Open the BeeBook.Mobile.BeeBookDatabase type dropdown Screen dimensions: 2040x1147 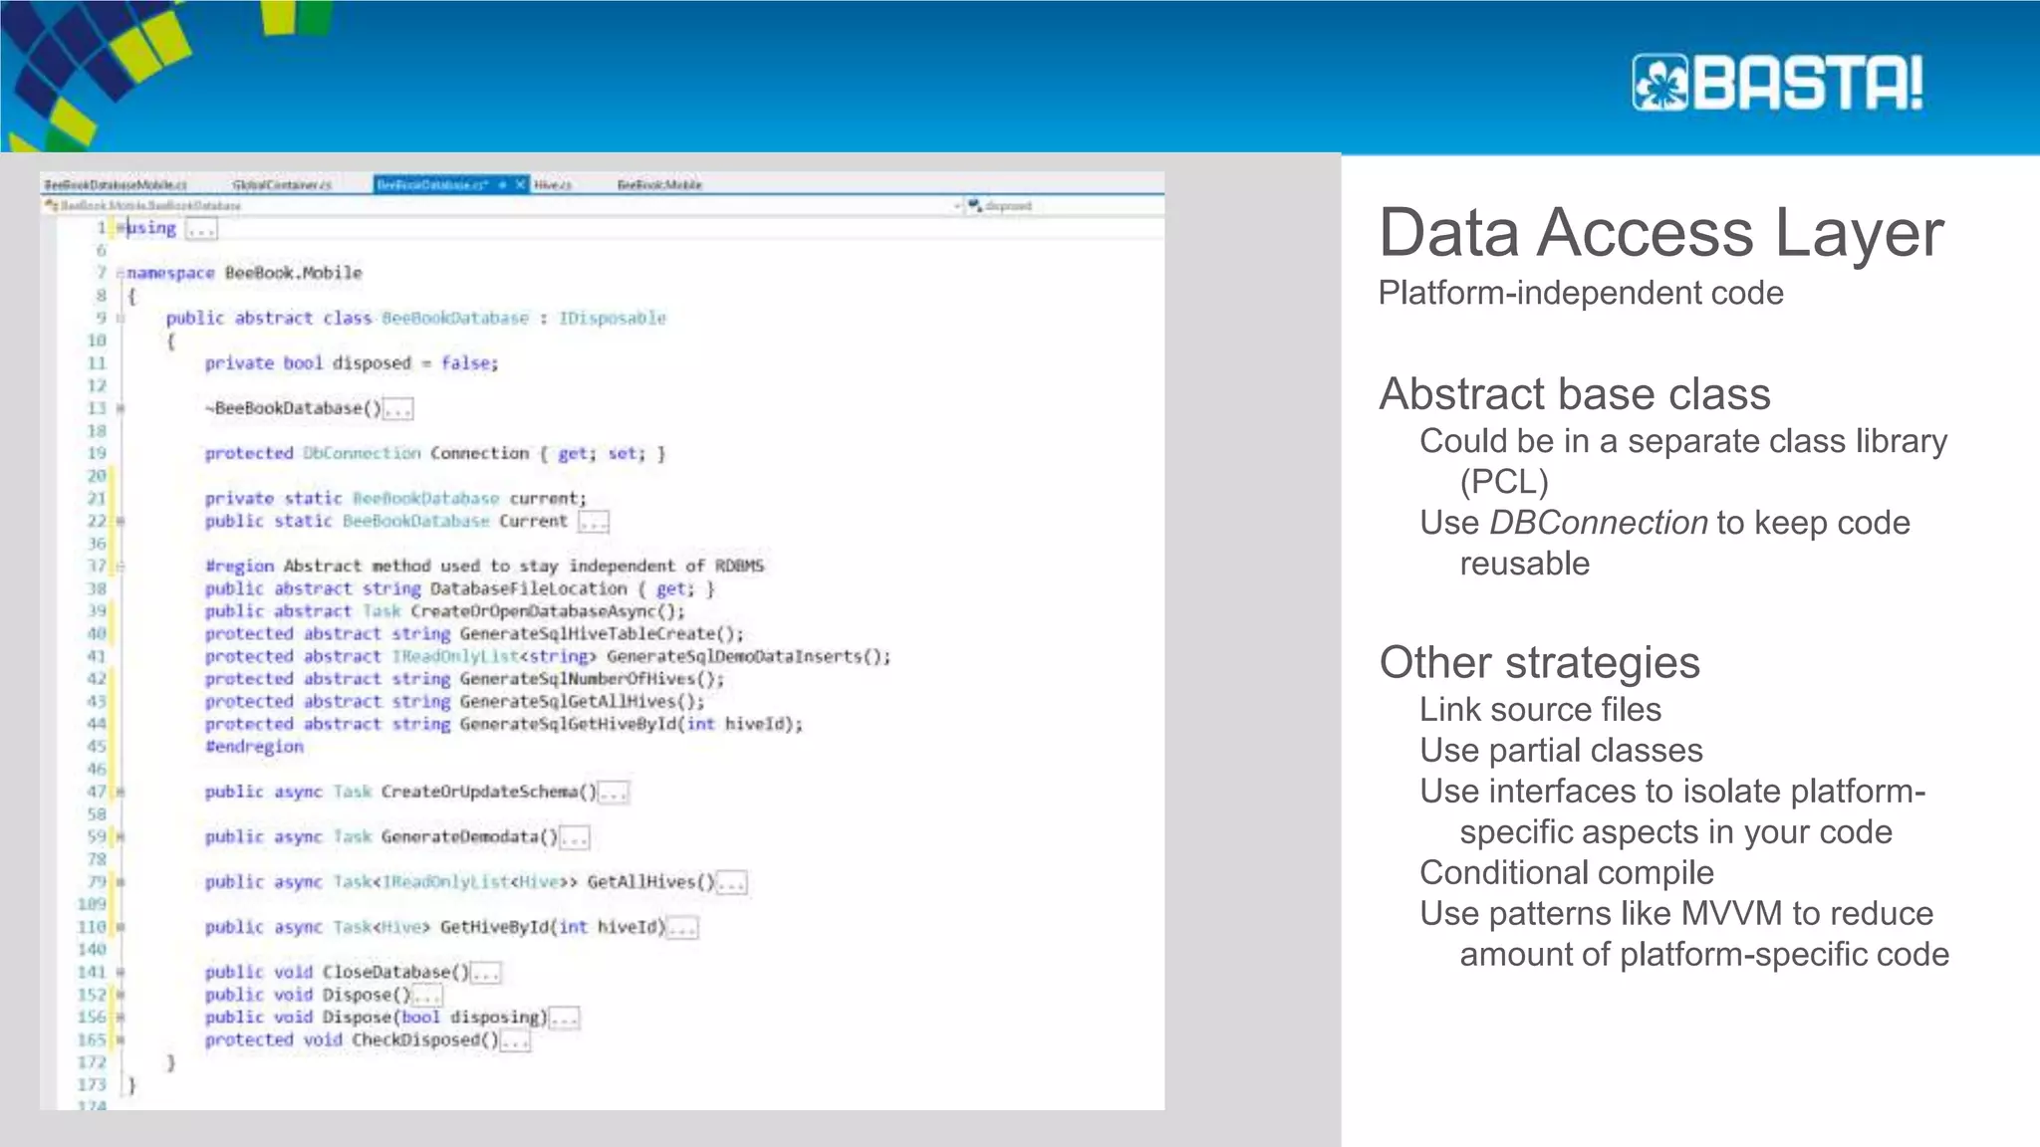[503, 205]
